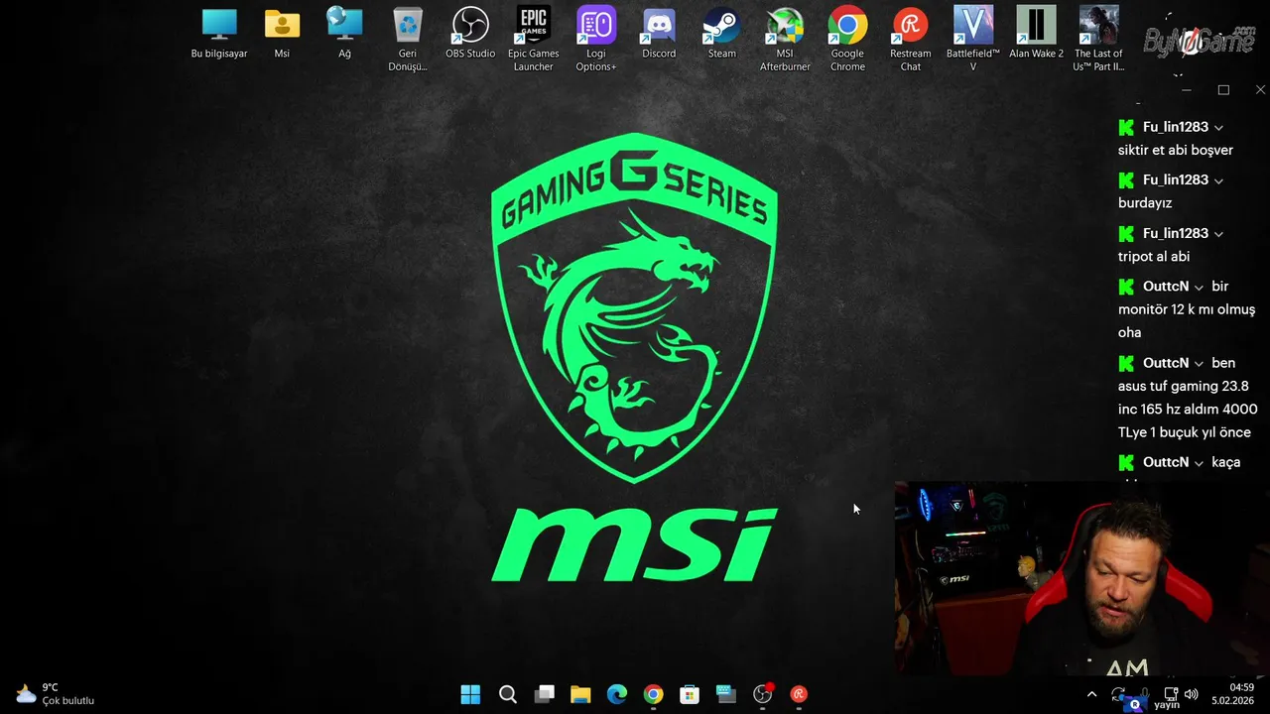Open the 9°C Çok bulutlu weather widget
Viewport: 1270px width, 714px height.
click(55, 693)
